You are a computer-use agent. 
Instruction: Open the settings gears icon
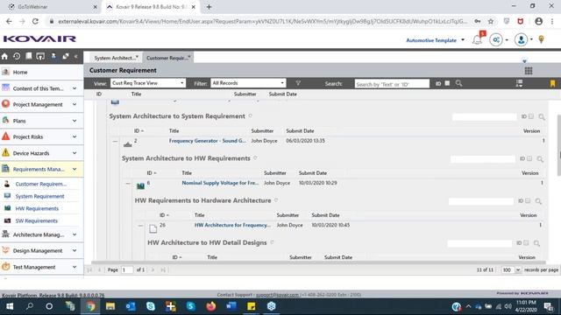[x=496, y=39]
